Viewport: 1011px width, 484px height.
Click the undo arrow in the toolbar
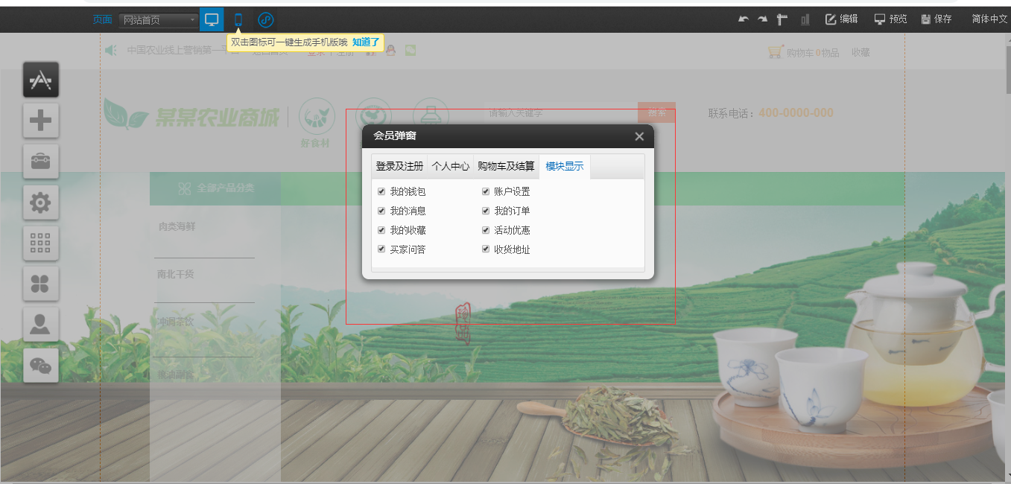(x=743, y=19)
